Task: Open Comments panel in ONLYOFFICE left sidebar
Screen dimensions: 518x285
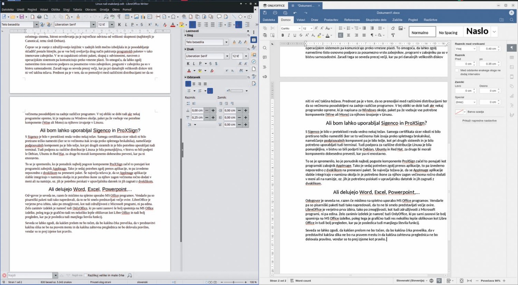Action: [x=265, y=57]
